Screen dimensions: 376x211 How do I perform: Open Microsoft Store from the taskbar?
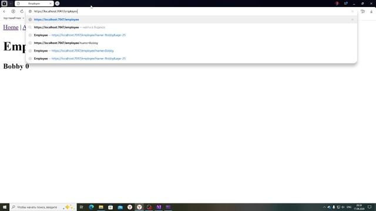click(x=110, y=207)
